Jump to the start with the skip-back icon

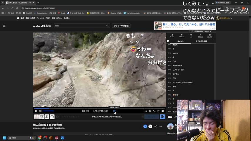tap(83, 111)
